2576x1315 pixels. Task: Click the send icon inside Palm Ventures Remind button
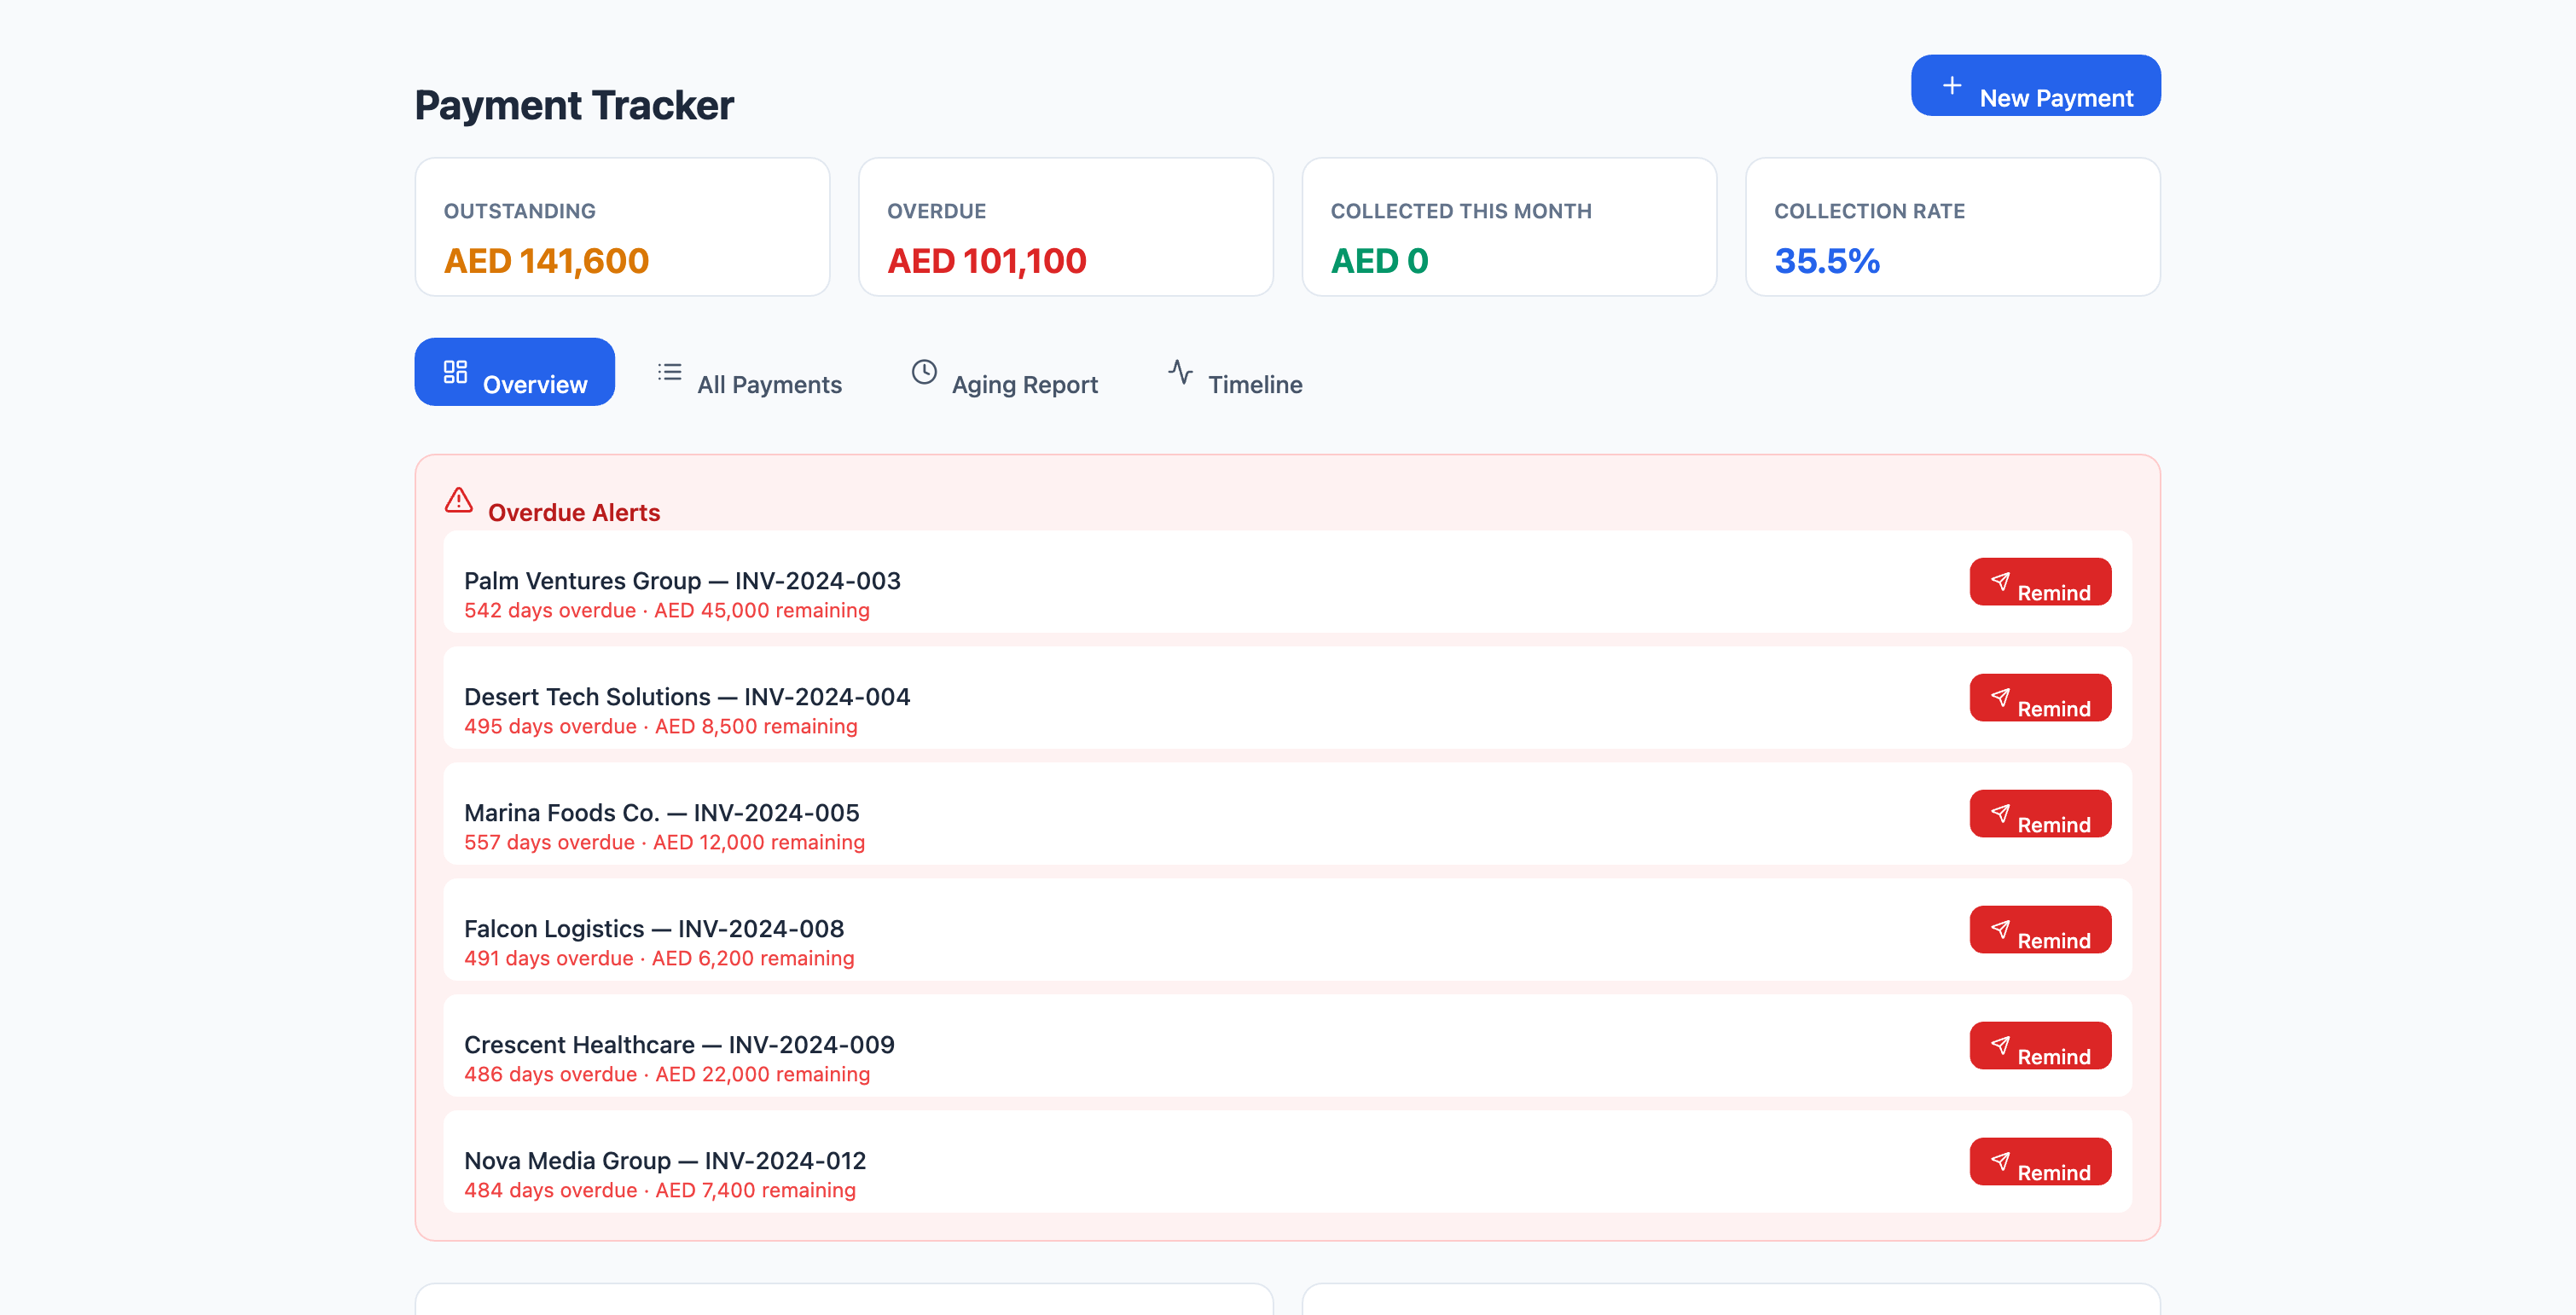pyautogui.click(x=2001, y=581)
